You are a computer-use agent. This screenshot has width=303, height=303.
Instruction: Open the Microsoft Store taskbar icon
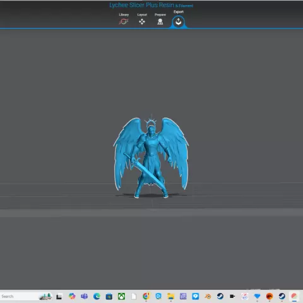[x=109, y=297]
